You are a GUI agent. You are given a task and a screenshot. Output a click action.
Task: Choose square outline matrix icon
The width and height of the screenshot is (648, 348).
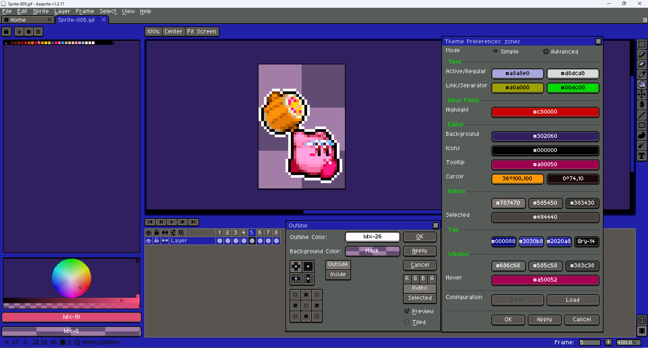coord(308,266)
